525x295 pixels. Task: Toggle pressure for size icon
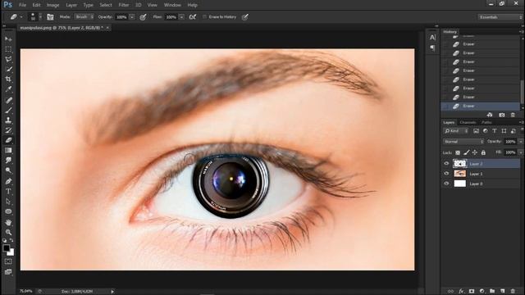point(245,17)
